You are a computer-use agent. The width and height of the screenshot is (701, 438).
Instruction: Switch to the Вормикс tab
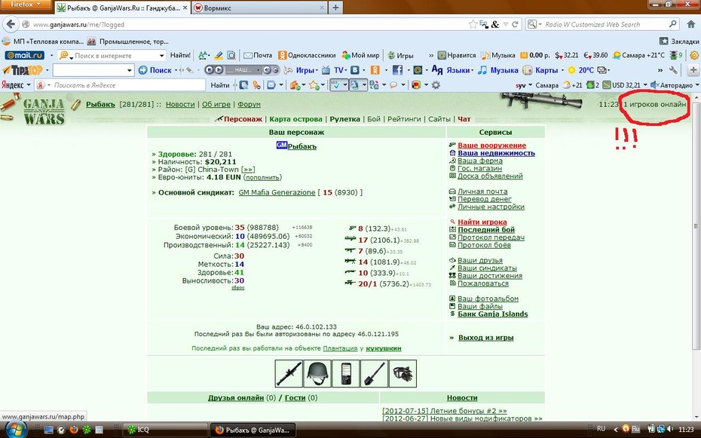point(259,8)
